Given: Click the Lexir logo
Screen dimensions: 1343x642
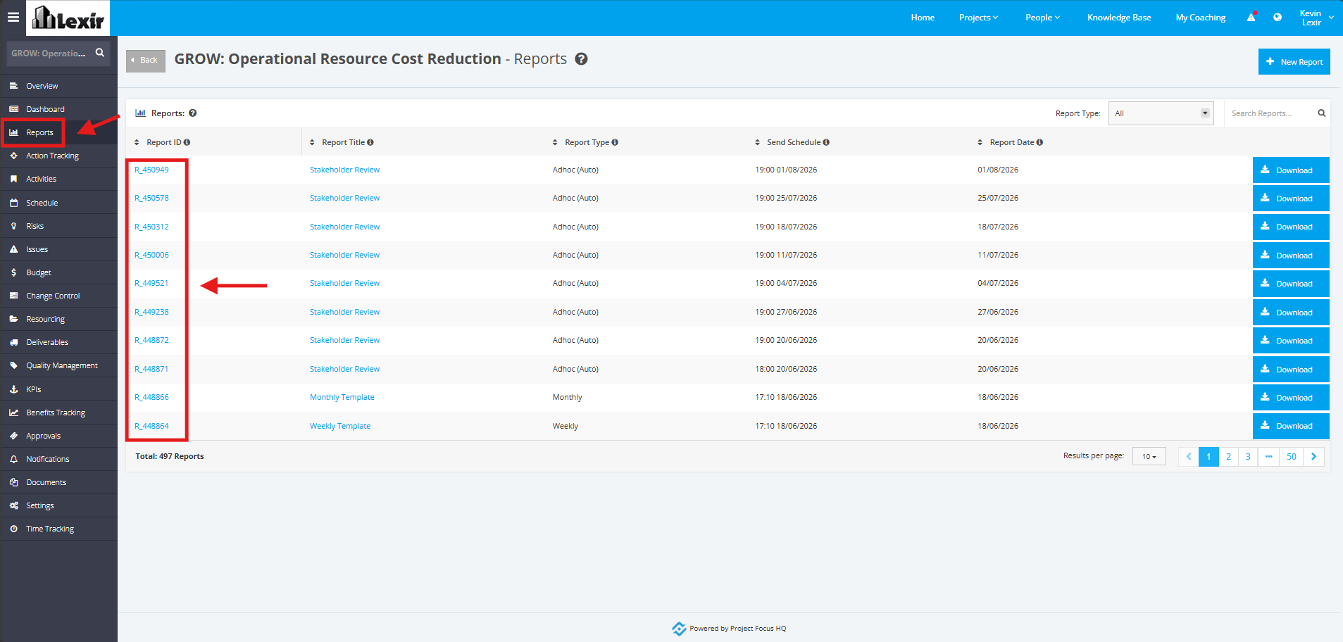Looking at the screenshot, I should [x=68, y=18].
